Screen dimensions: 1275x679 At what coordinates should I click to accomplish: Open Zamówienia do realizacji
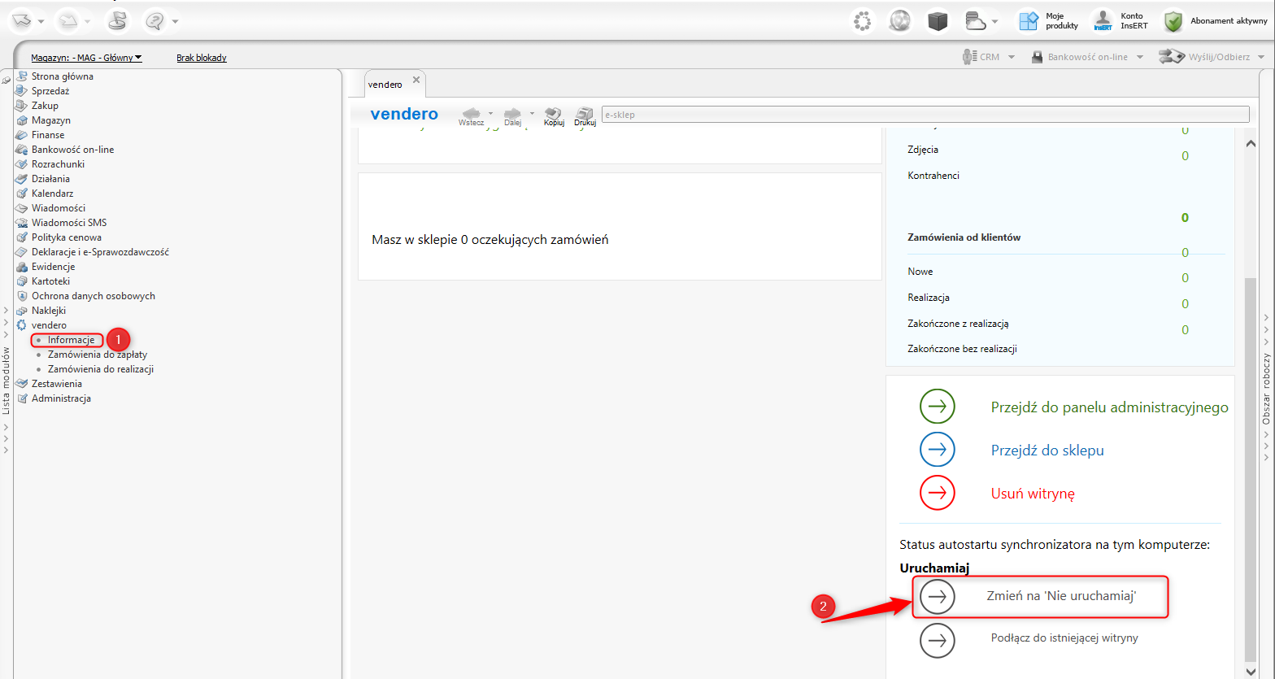tap(101, 369)
